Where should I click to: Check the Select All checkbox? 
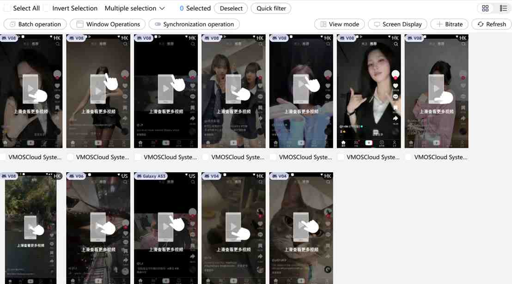[x=7, y=8]
